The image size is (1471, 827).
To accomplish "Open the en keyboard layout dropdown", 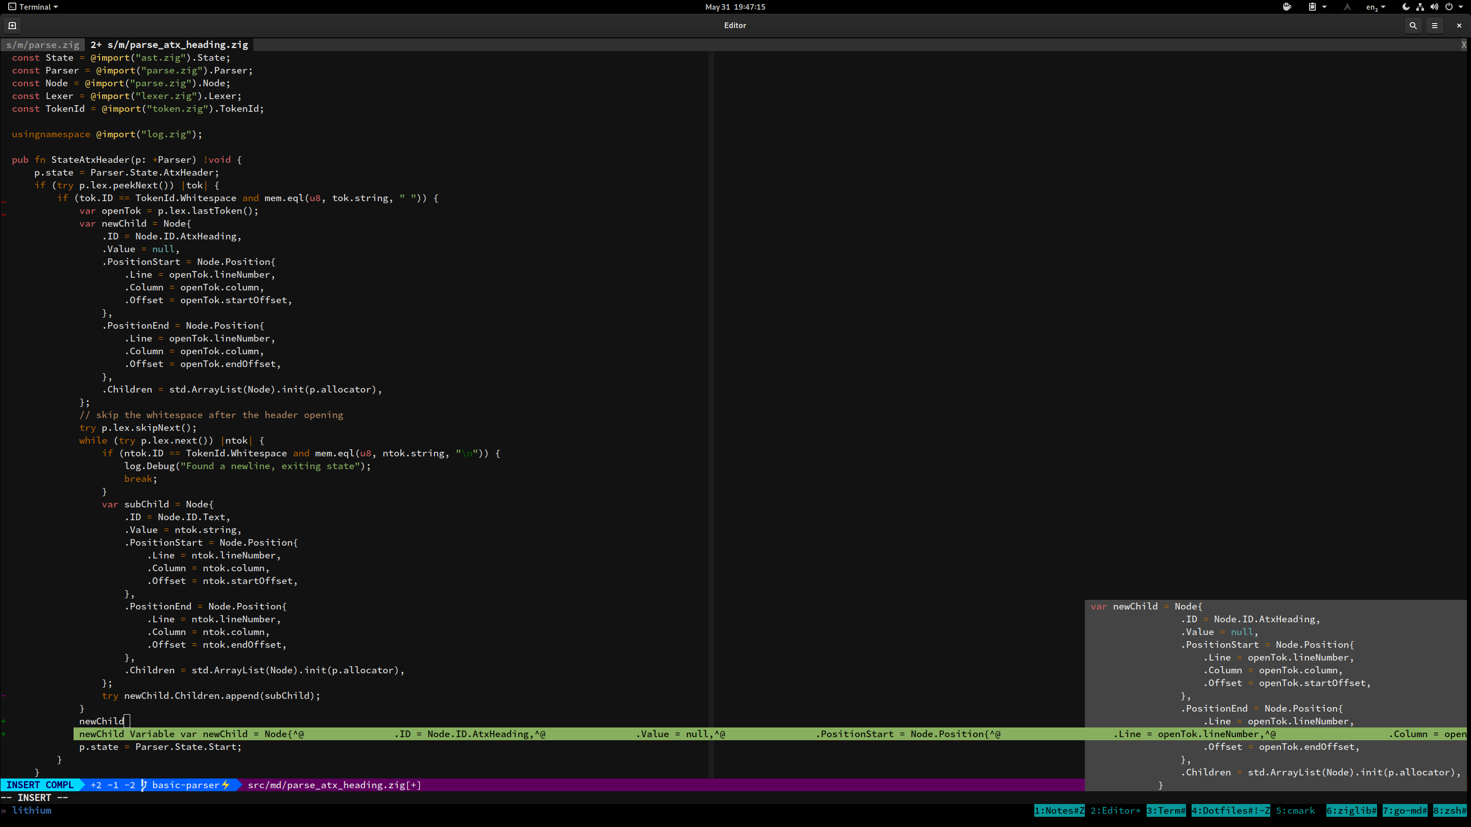I will pyautogui.click(x=1373, y=7).
